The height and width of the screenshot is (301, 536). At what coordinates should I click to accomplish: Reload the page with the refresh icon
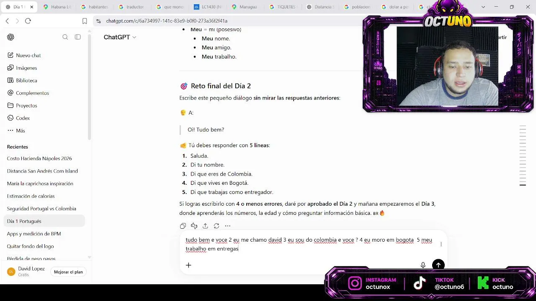tap(28, 21)
